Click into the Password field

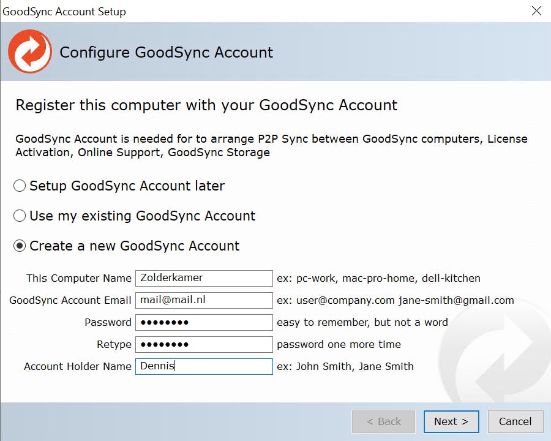(x=203, y=322)
